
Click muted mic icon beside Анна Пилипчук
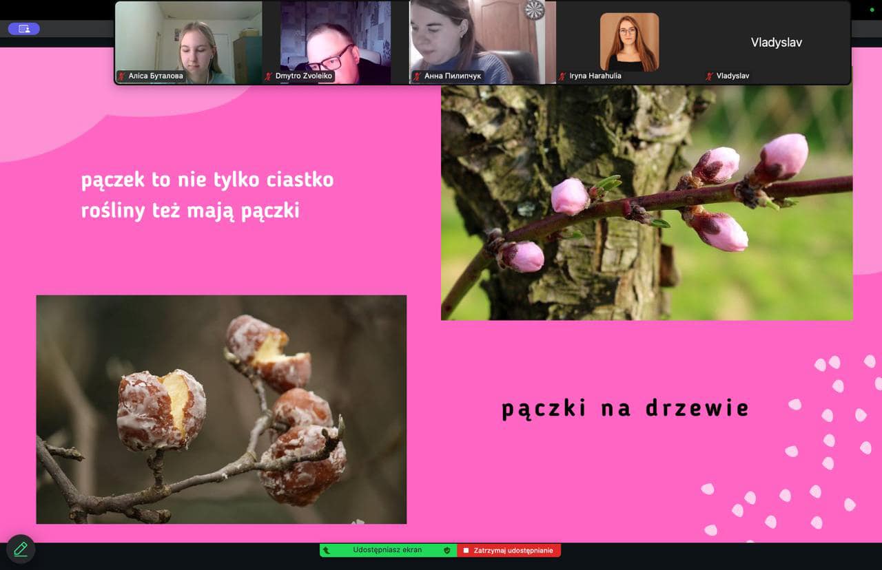417,76
